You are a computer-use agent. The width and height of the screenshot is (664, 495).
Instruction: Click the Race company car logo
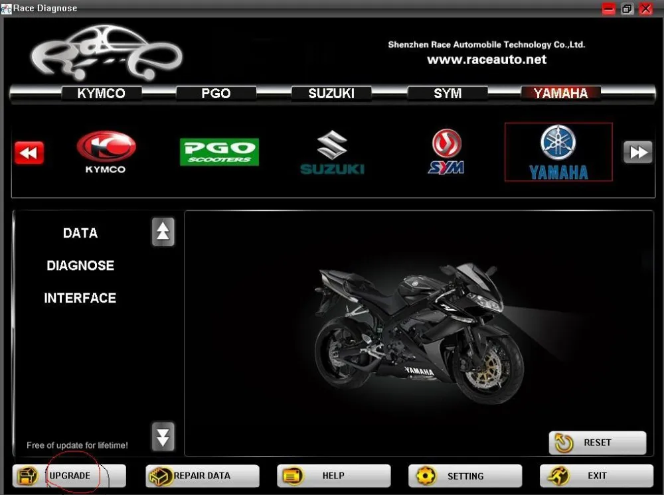coord(106,53)
